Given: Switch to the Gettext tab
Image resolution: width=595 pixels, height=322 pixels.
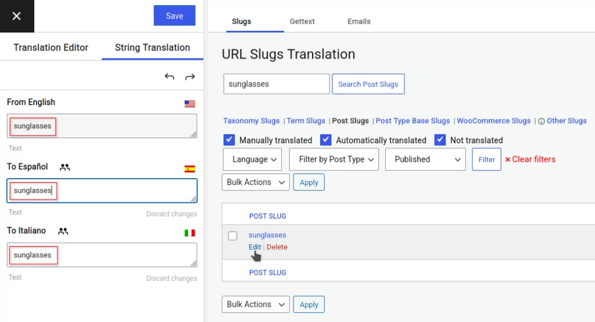Looking at the screenshot, I should (302, 21).
